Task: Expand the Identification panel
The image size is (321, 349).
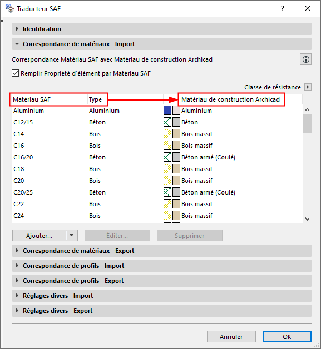Action: pos(162,29)
